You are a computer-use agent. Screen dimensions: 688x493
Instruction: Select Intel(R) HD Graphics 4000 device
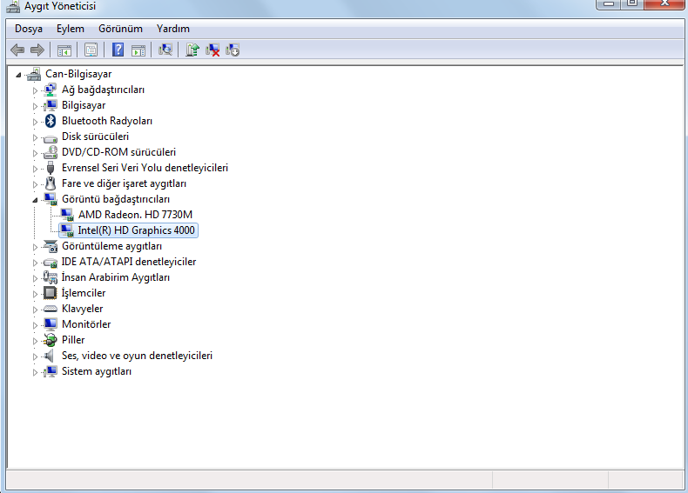137,230
